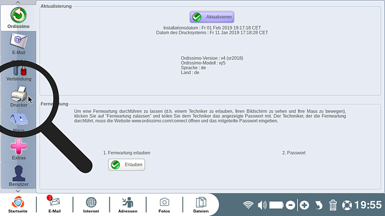This screenshot has width=385, height=216.
Task: Open Verbindung connection settings
Action: 19,70
